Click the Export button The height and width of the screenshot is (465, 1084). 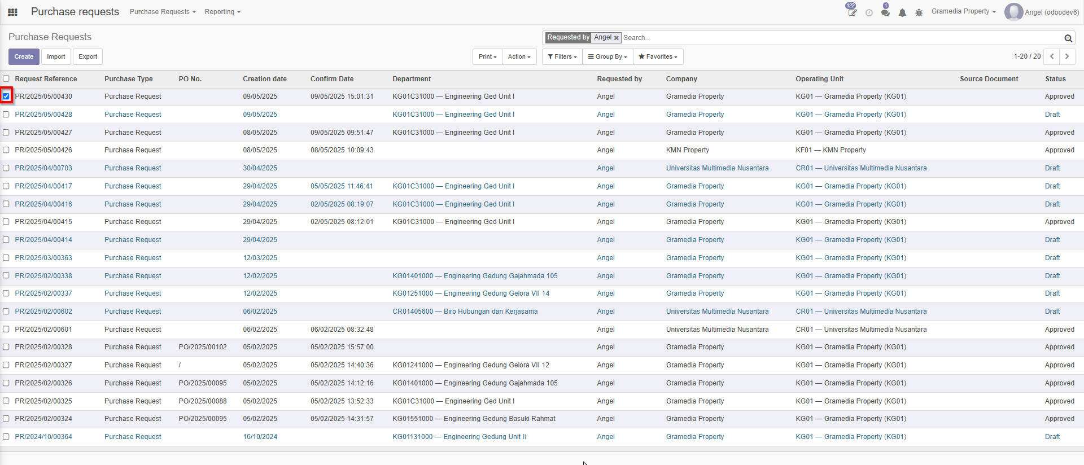click(88, 56)
